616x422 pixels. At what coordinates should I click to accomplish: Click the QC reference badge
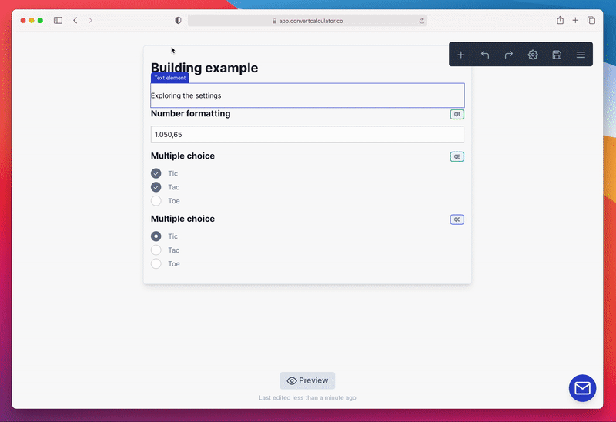(x=457, y=219)
